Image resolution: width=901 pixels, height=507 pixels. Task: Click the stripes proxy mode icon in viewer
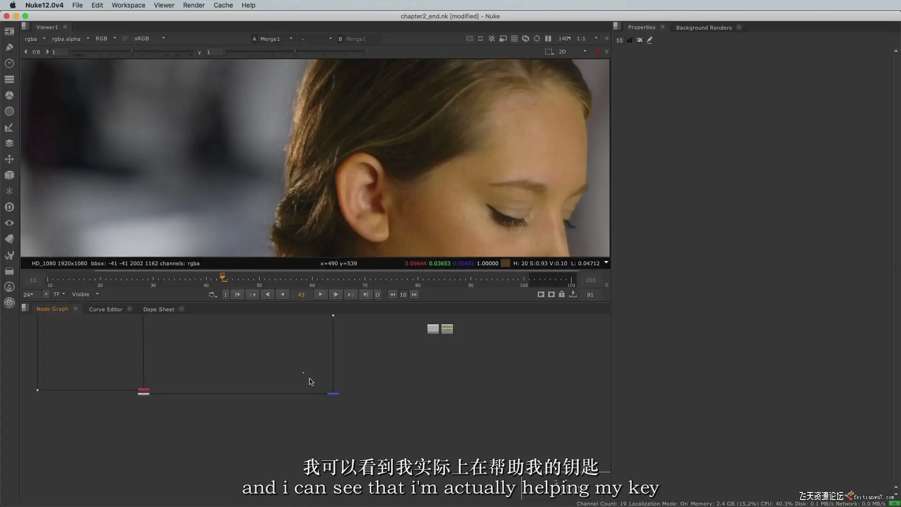pyautogui.click(x=492, y=38)
